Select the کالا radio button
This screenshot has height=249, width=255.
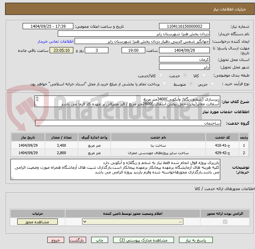tap(204, 75)
